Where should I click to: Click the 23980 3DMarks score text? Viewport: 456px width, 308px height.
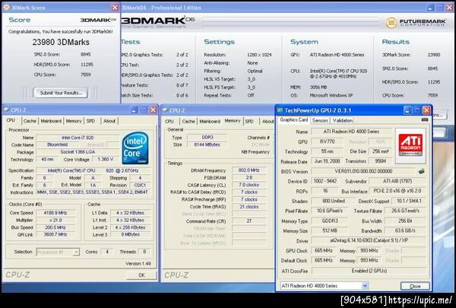click(61, 43)
